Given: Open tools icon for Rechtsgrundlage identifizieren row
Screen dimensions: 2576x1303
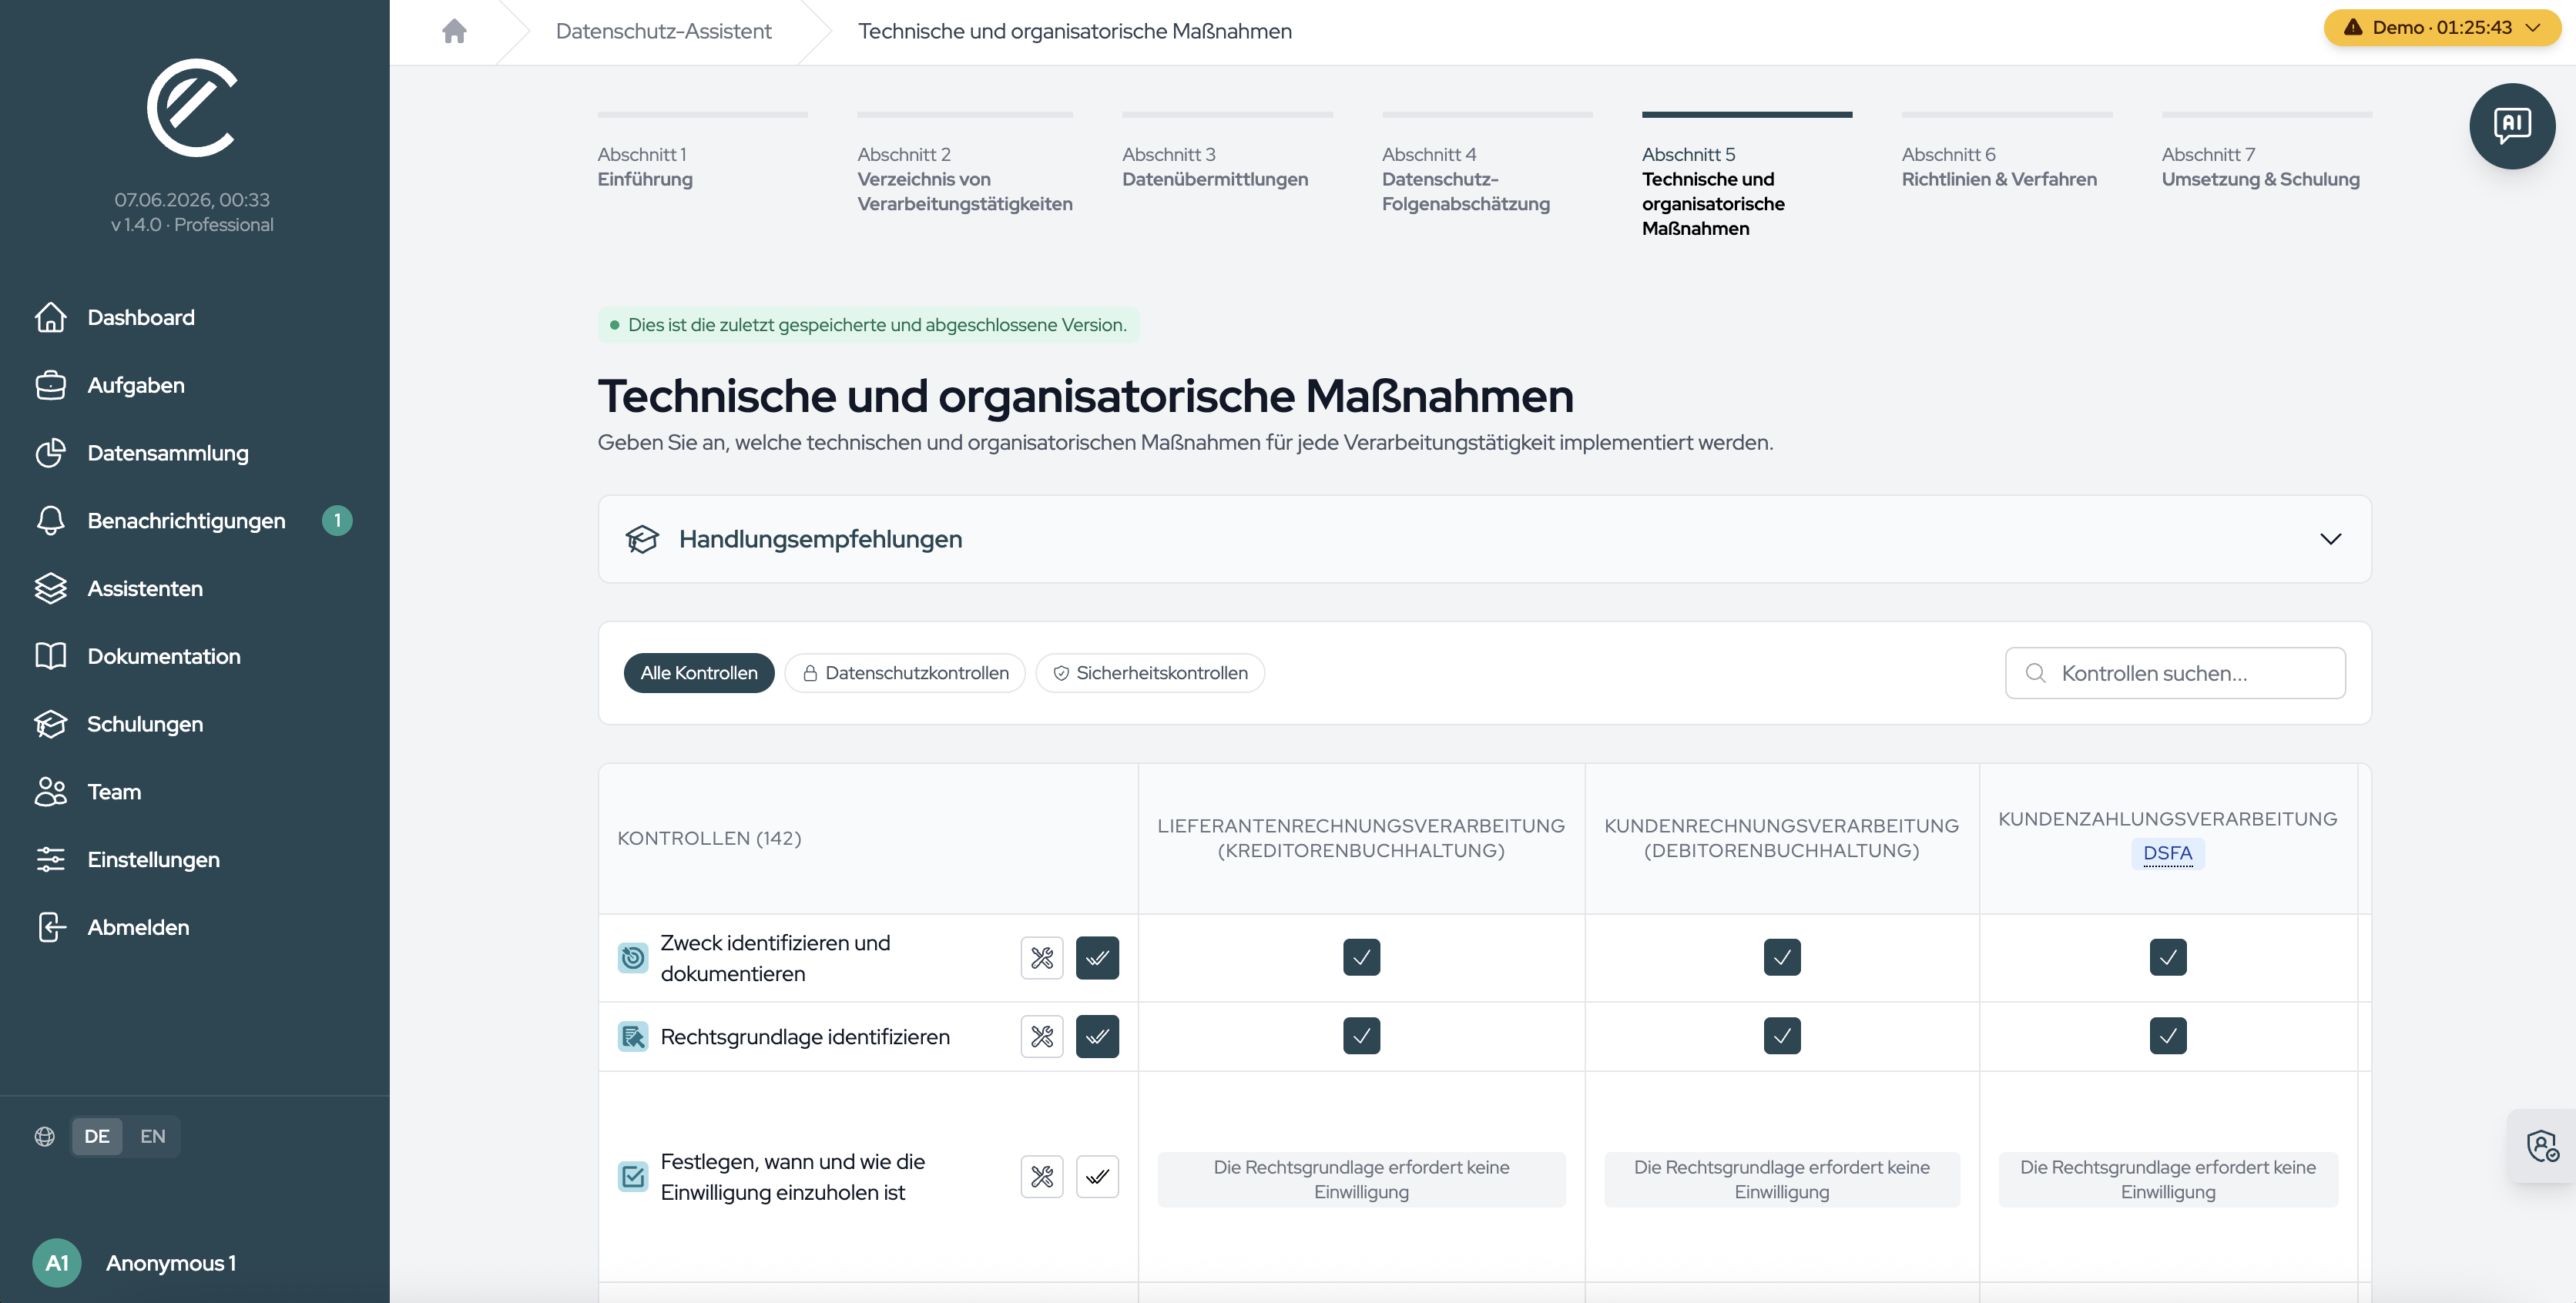Looking at the screenshot, I should pos(1042,1037).
